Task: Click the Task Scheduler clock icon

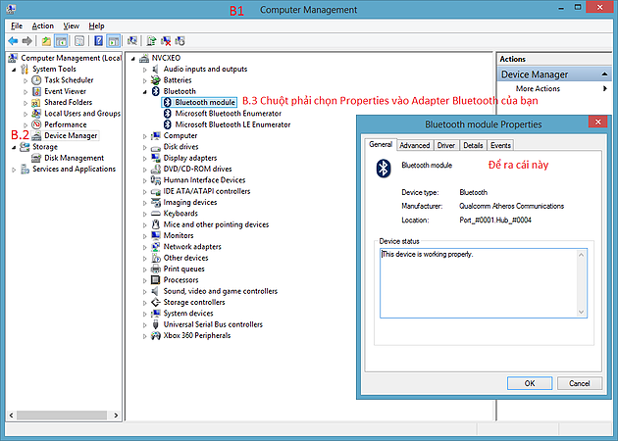Action: [36, 80]
